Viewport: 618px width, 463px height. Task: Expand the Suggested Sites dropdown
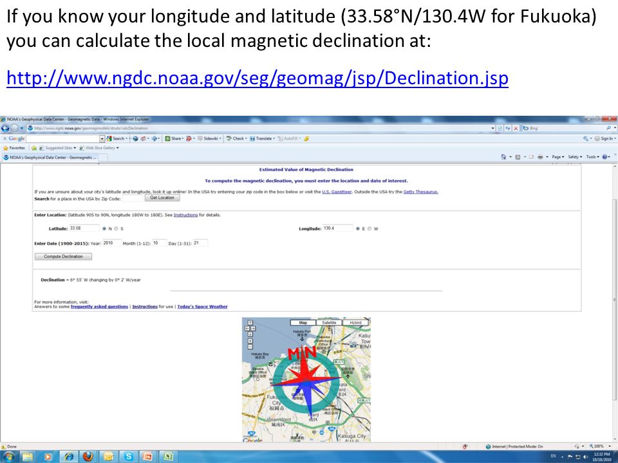coord(75,148)
